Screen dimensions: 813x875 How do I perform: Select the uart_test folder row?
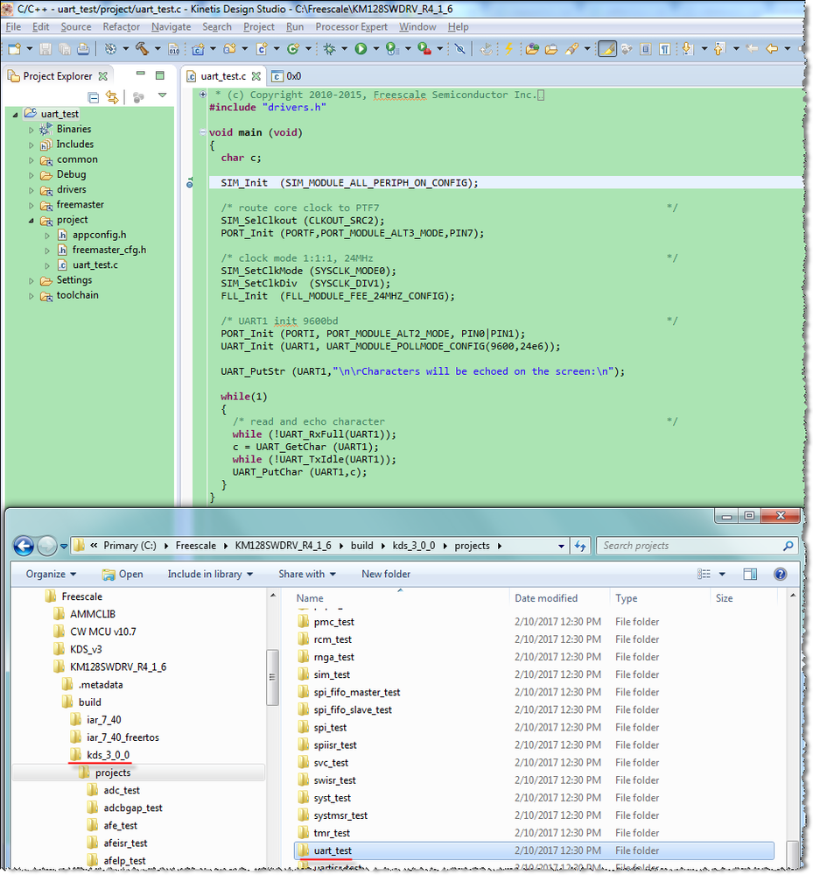click(x=534, y=850)
